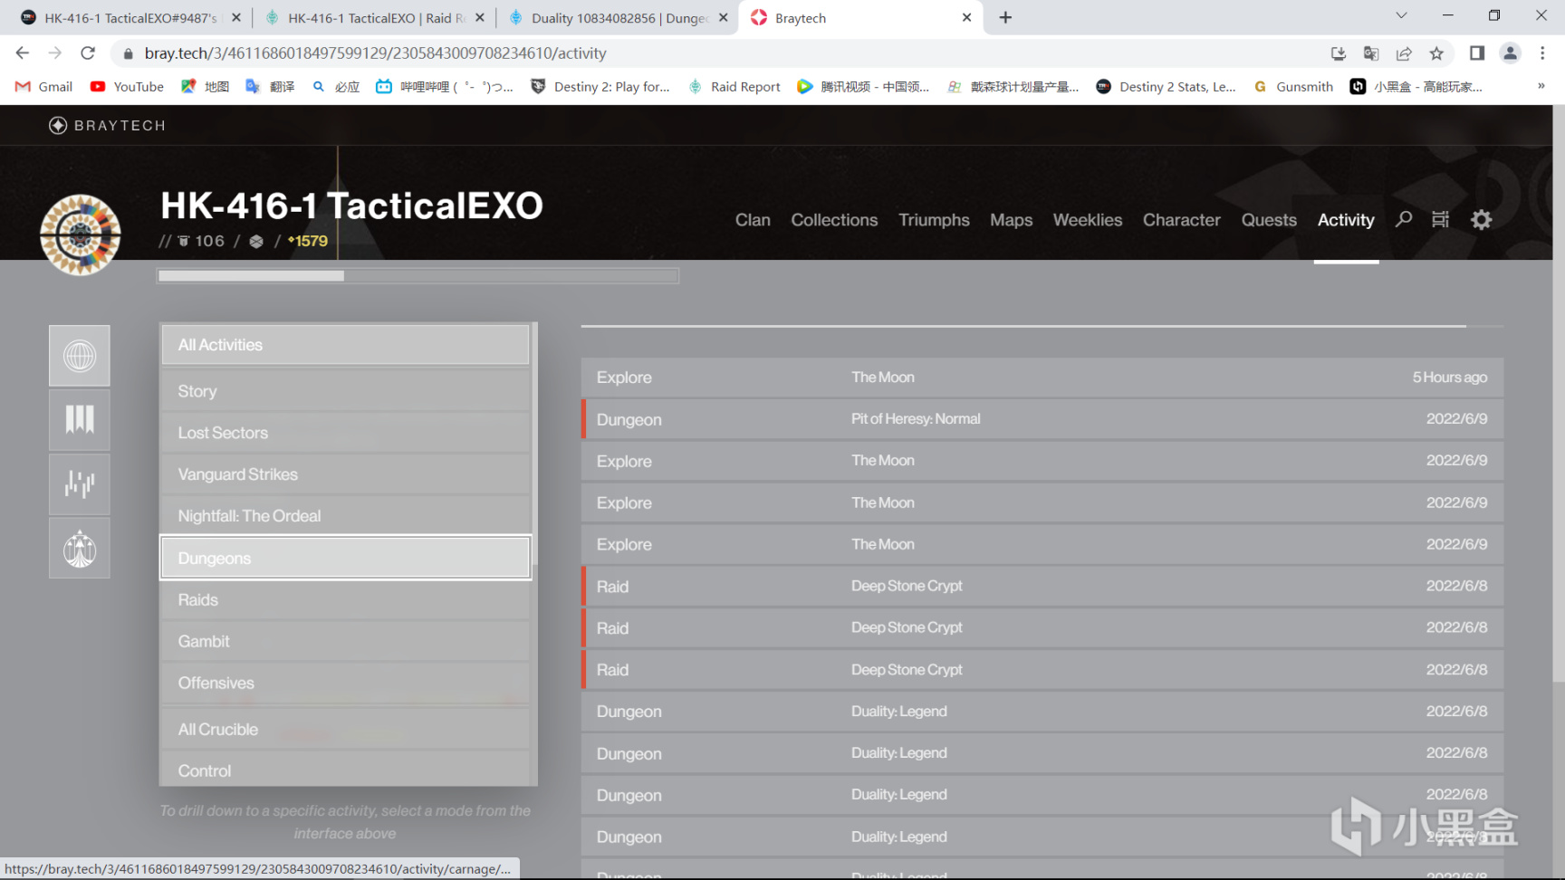Viewport: 1565px width, 880px height.
Task: Select Story mode filter
Action: tap(345, 391)
